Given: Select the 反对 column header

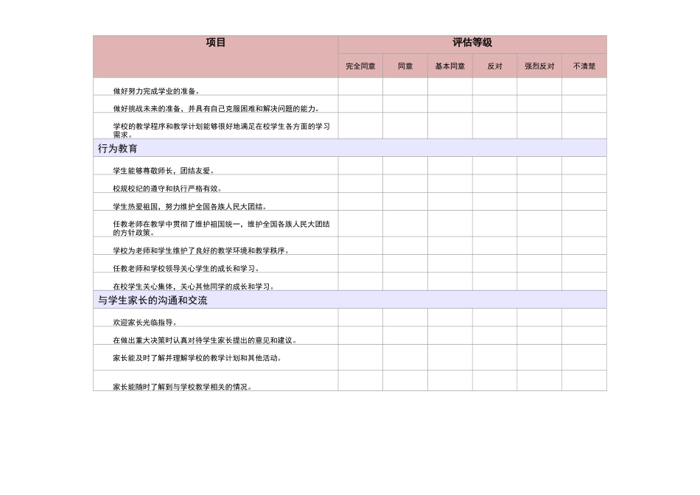Looking at the screenshot, I should (x=494, y=66).
